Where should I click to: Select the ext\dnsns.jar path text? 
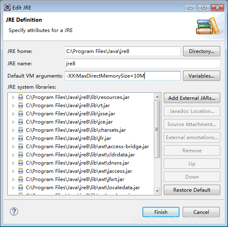pyautogui.click(x=77, y=163)
